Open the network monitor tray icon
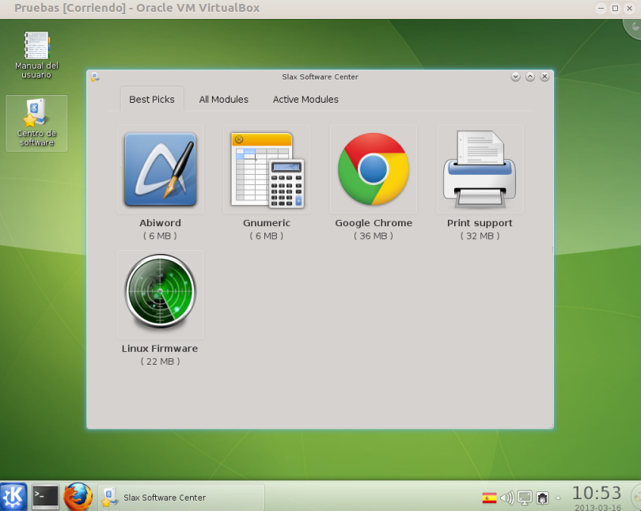This screenshot has width=641, height=511. click(525, 498)
